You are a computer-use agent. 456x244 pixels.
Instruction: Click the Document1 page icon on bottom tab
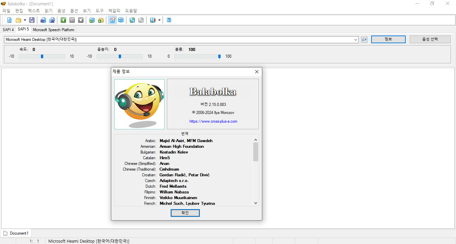point(5,233)
